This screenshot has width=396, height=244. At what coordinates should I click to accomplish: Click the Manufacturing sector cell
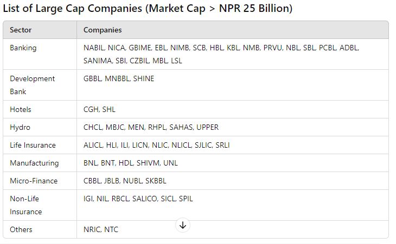click(34, 163)
